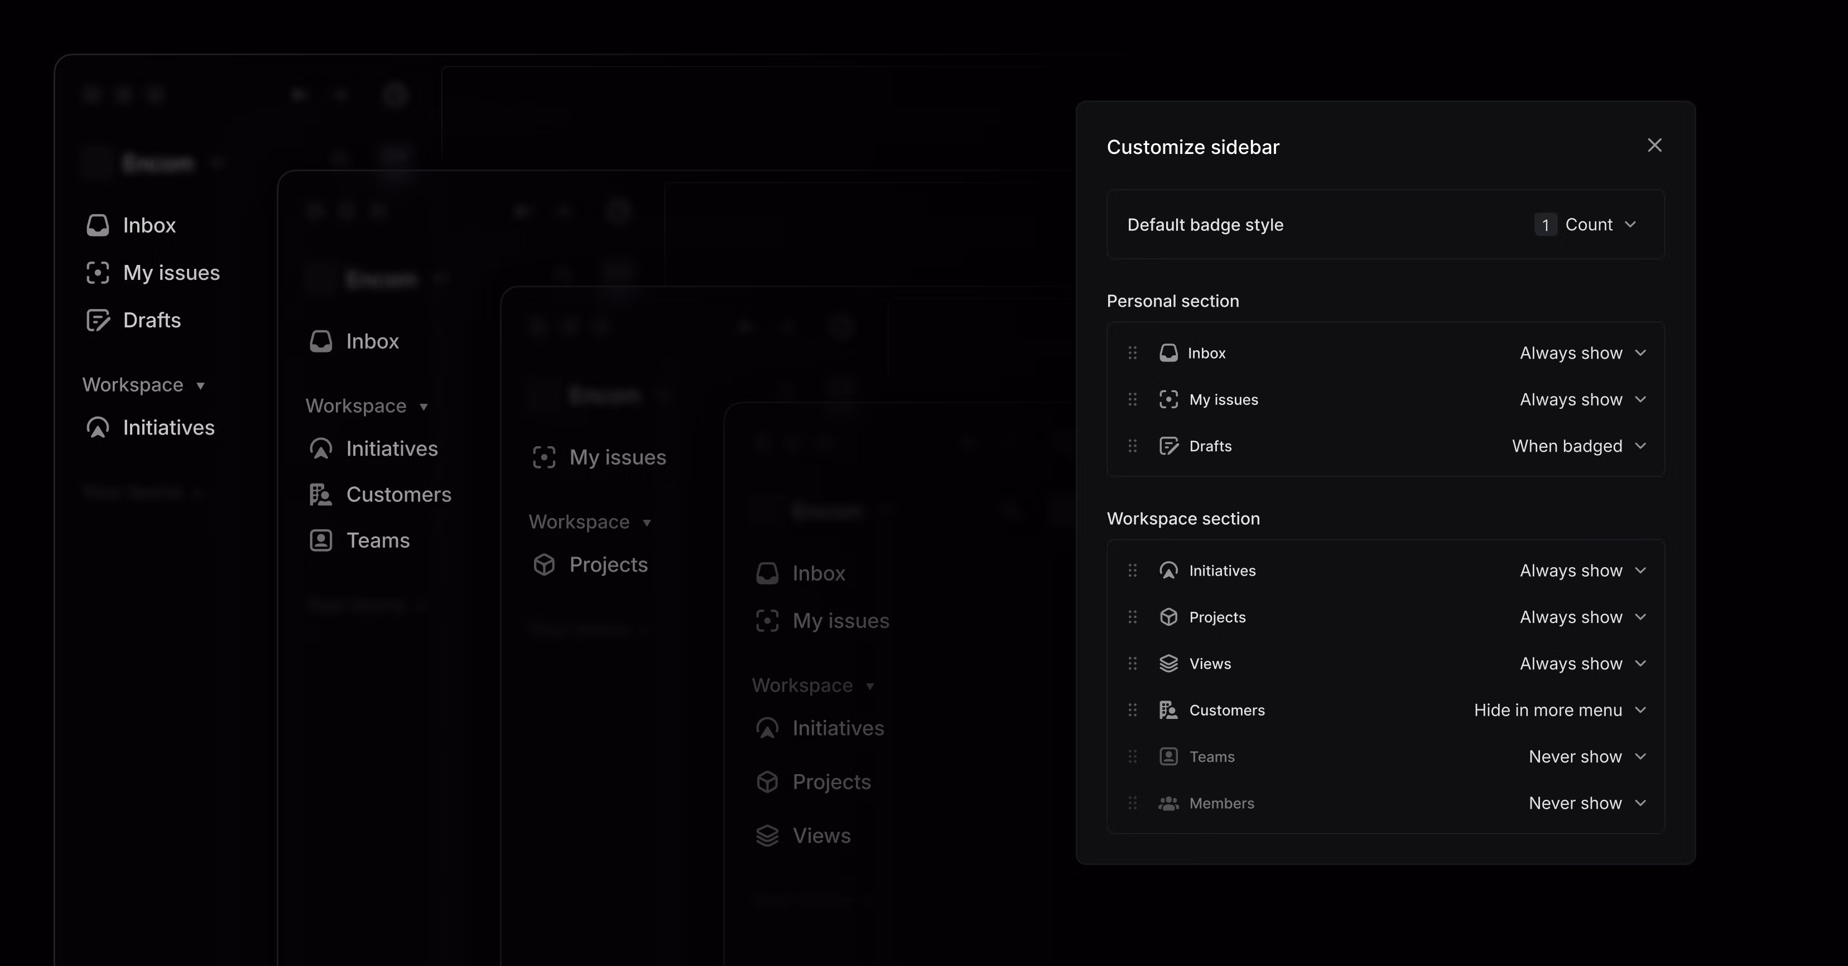Click the drag handle of Inbox row
The width and height of the screenshot is (1848, 966).
point(1132,353)
